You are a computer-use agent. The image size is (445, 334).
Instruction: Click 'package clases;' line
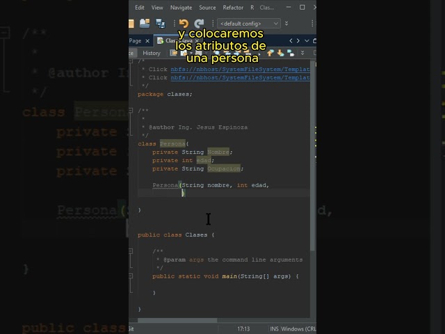click(x=165, y=95)
